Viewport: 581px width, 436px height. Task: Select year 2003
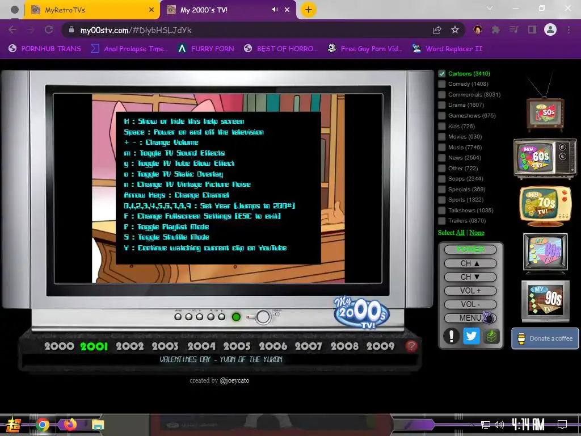click(x=165, y=346)
